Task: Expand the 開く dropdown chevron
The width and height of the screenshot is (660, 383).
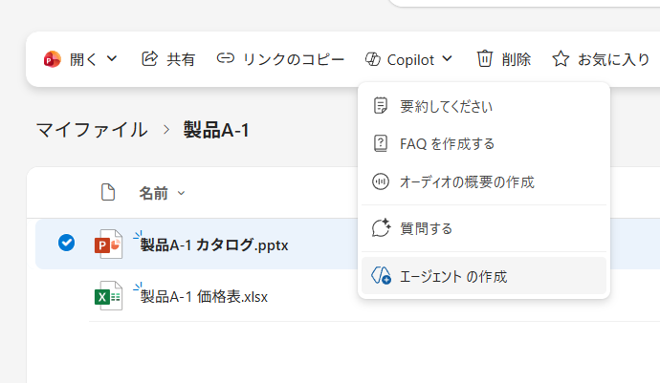Action: pos(112,59)
